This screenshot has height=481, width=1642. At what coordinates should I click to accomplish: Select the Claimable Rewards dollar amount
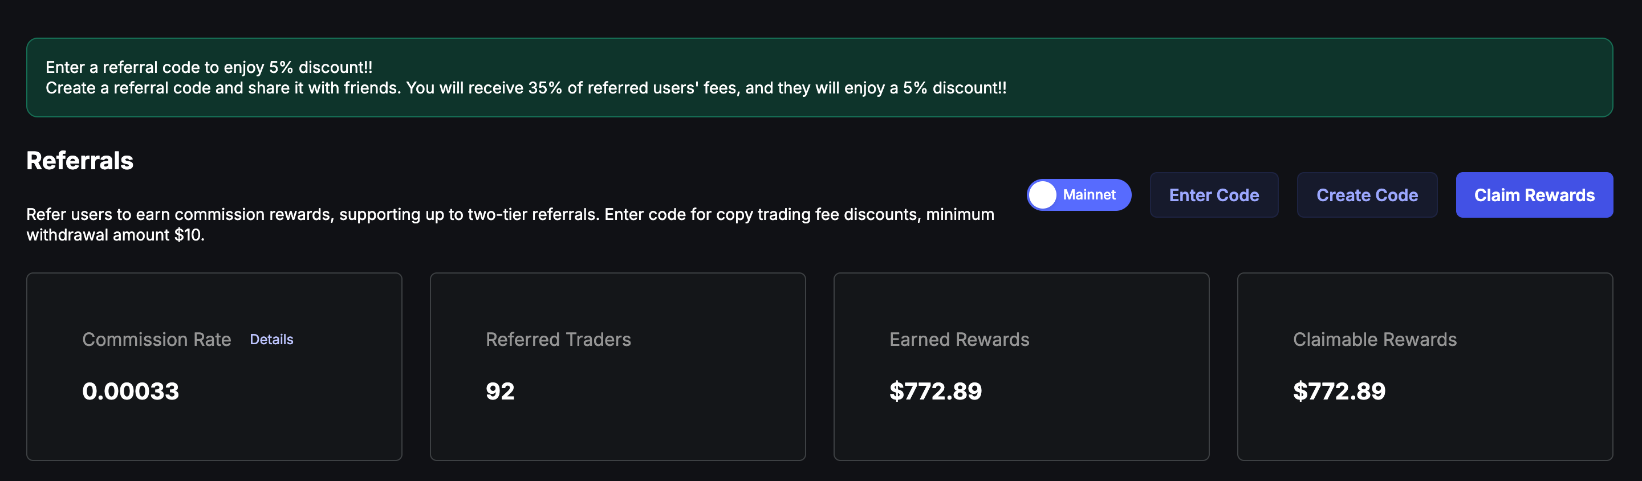1339,391
